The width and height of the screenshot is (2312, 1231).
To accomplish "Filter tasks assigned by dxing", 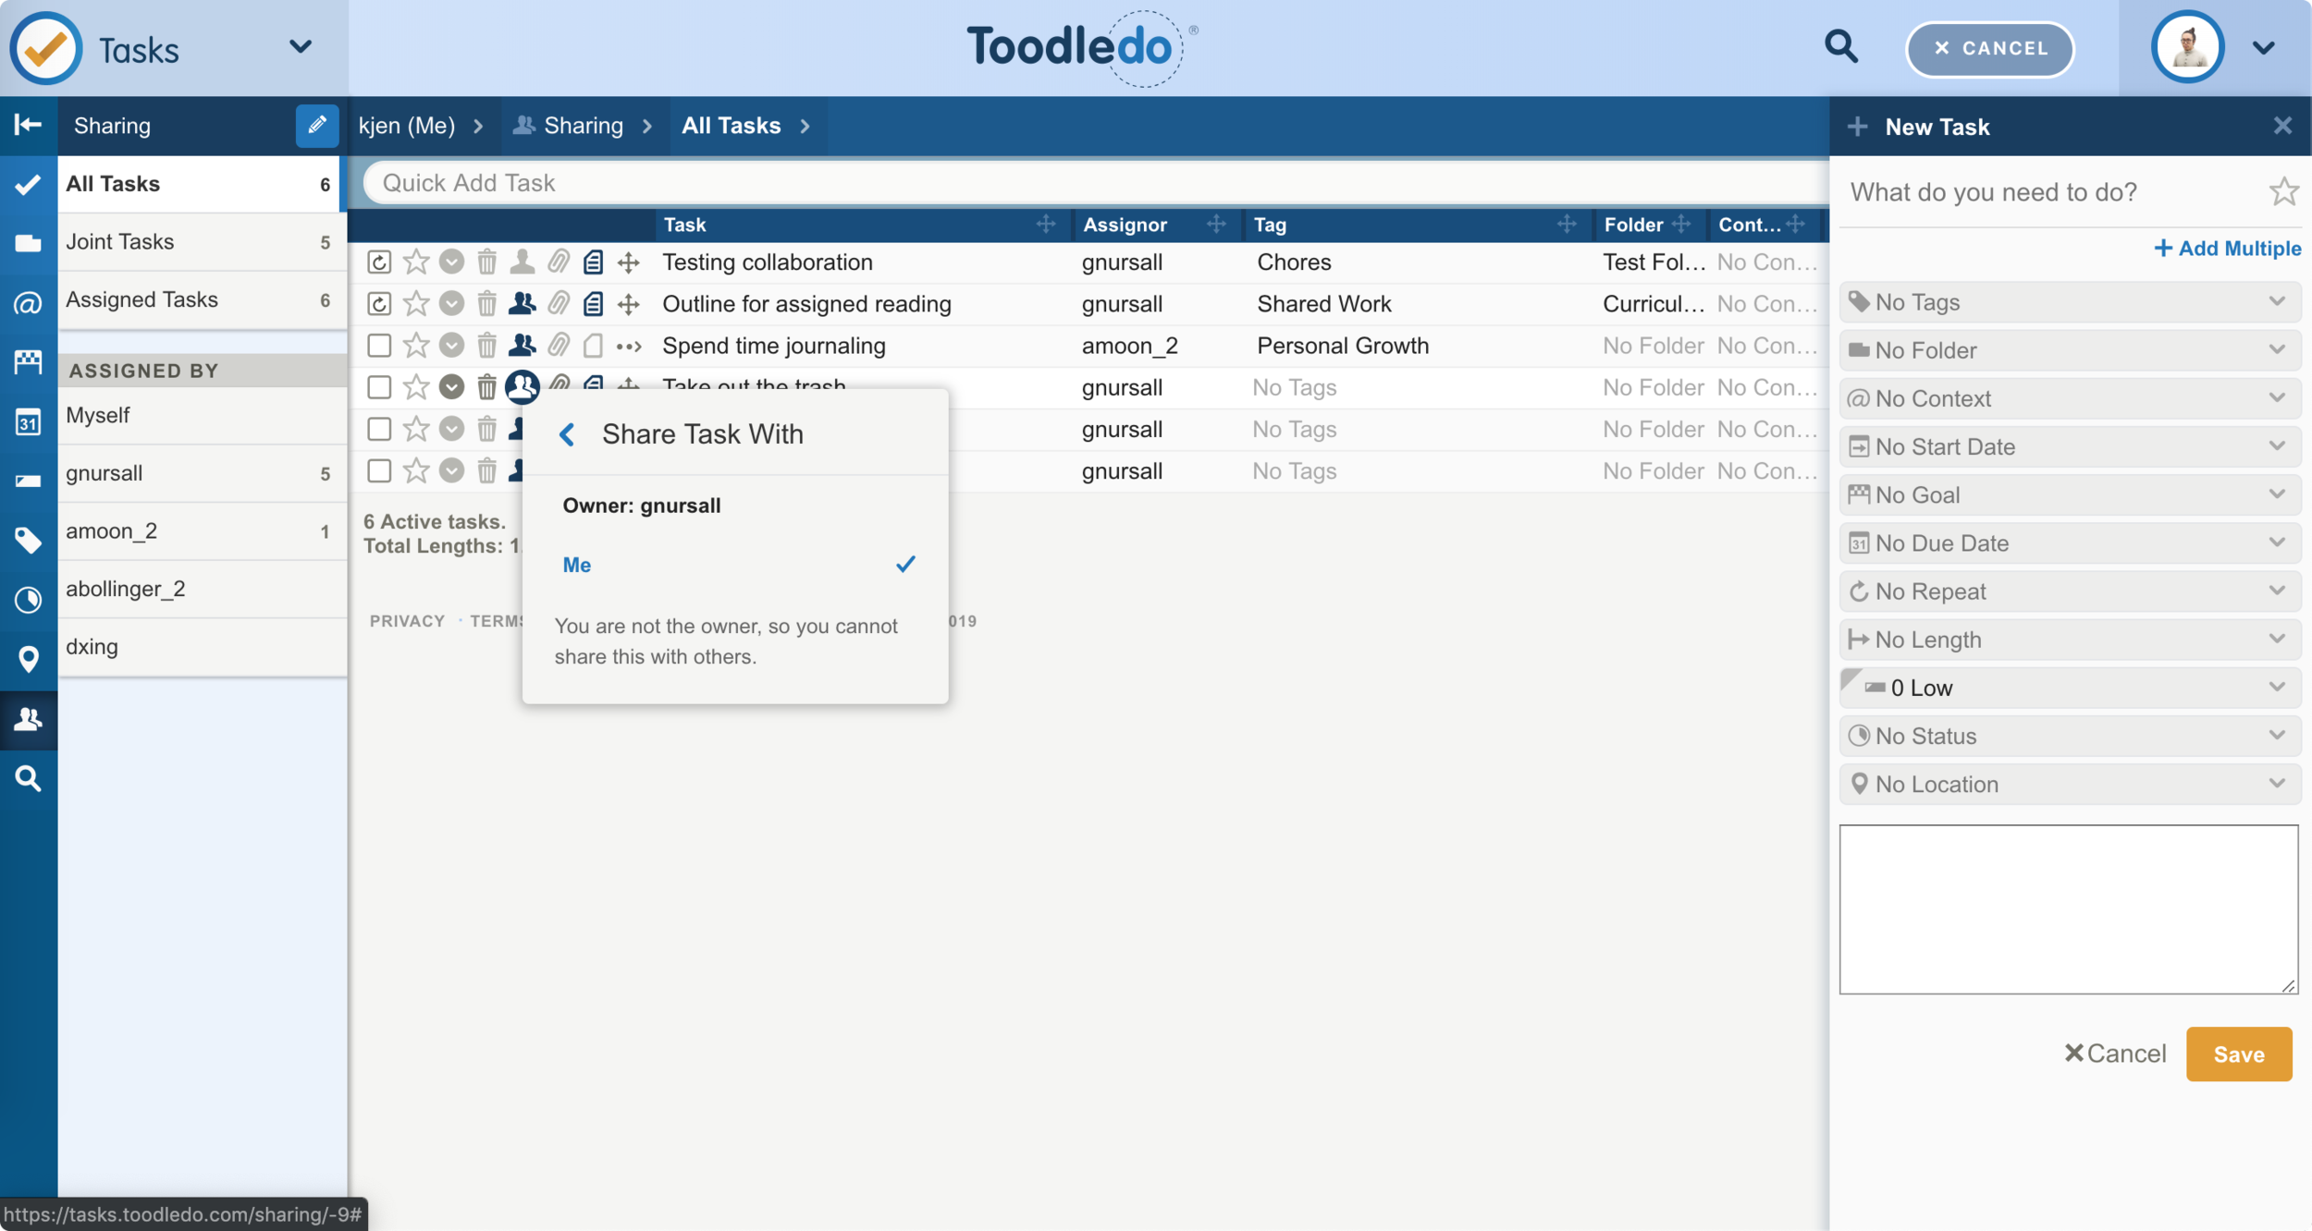I will pos(202,647).
